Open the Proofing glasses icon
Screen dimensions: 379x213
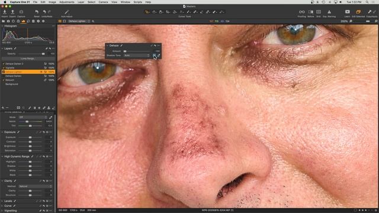click(x=301, y=12)
